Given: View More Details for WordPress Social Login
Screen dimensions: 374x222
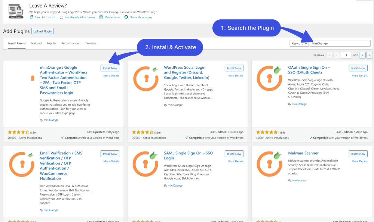Looking at the screenshot, I should point(235,75).
